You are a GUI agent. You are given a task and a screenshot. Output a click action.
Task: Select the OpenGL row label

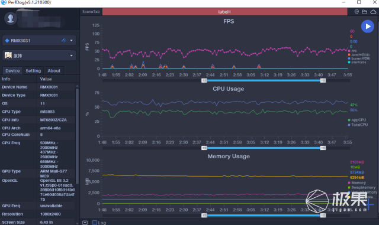(x=9, y=180)
